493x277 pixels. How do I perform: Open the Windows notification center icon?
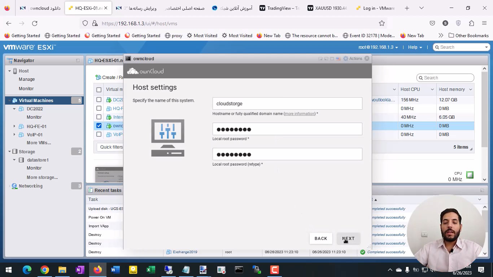point(481,270)
